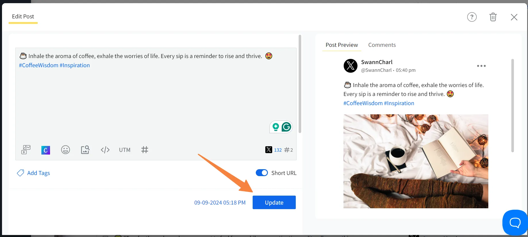Click the Add Tags link
This screenshot has width=528, height=237.
(x=39, y=173)
